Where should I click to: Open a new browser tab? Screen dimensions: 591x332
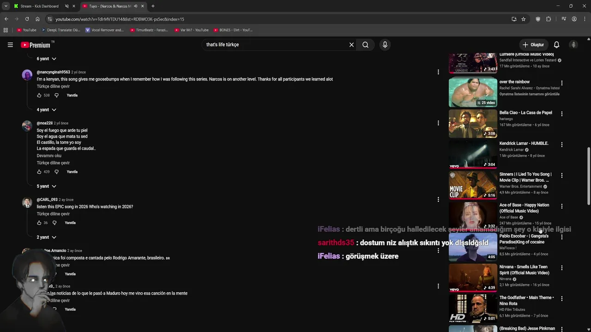153,6
